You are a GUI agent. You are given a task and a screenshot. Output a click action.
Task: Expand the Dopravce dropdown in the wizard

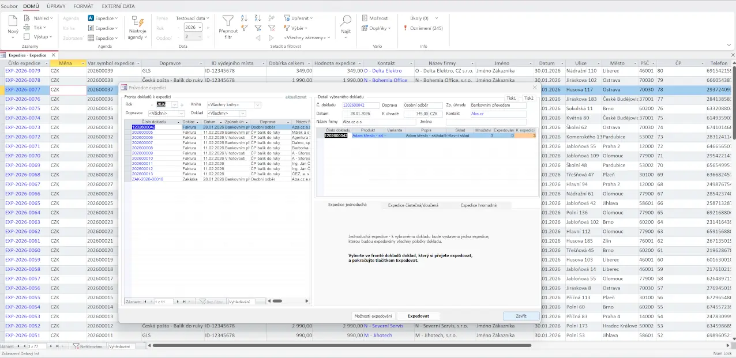click(x=182, y=114)
